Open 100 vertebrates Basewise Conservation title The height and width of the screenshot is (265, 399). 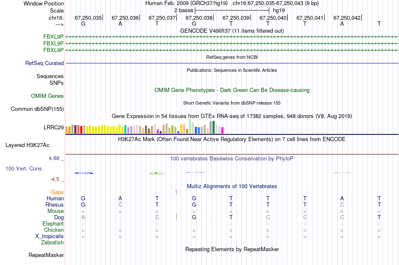point(232,159)
